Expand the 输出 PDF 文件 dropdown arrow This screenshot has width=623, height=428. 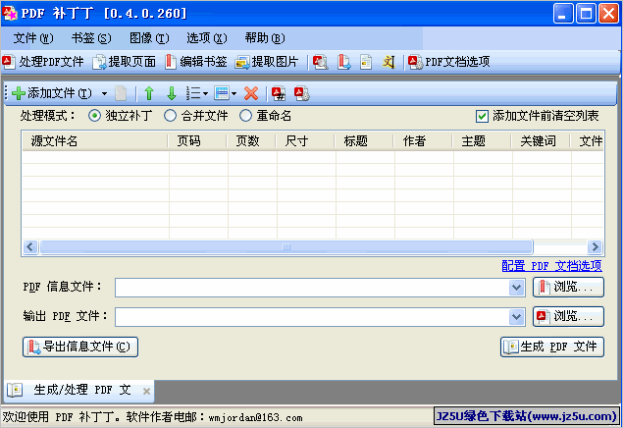(516, 317)
